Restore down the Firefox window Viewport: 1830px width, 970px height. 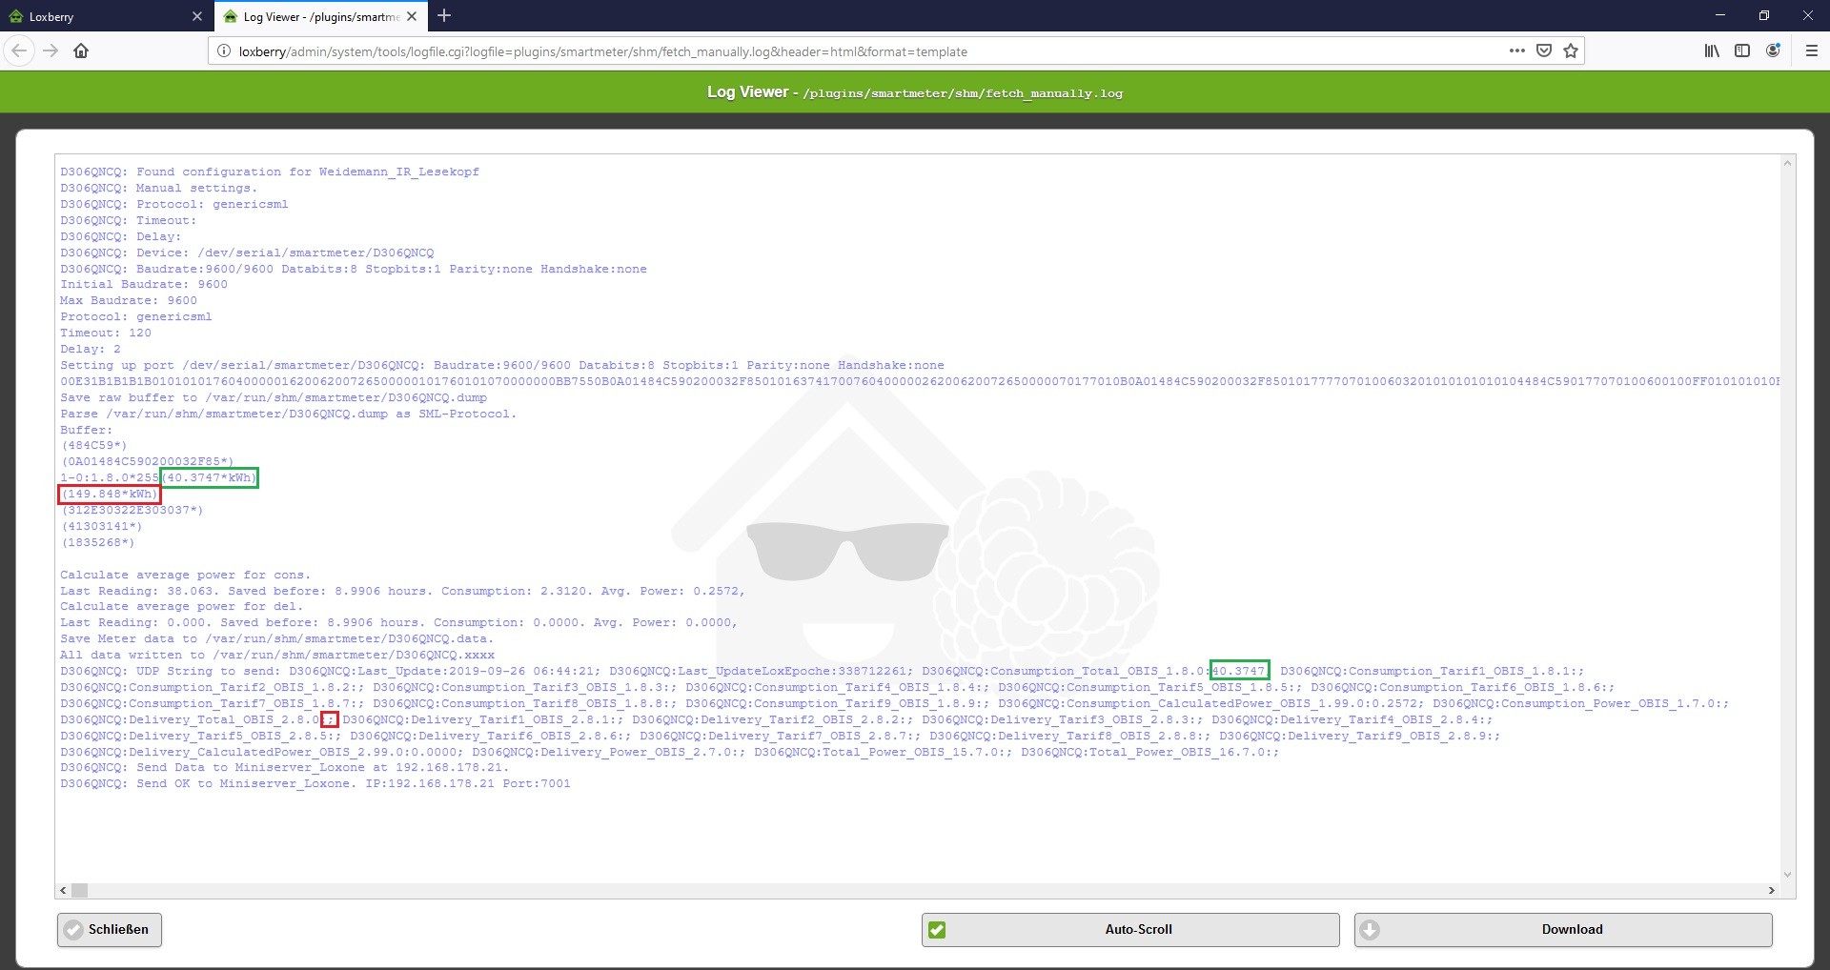(x=1764, y=15)
